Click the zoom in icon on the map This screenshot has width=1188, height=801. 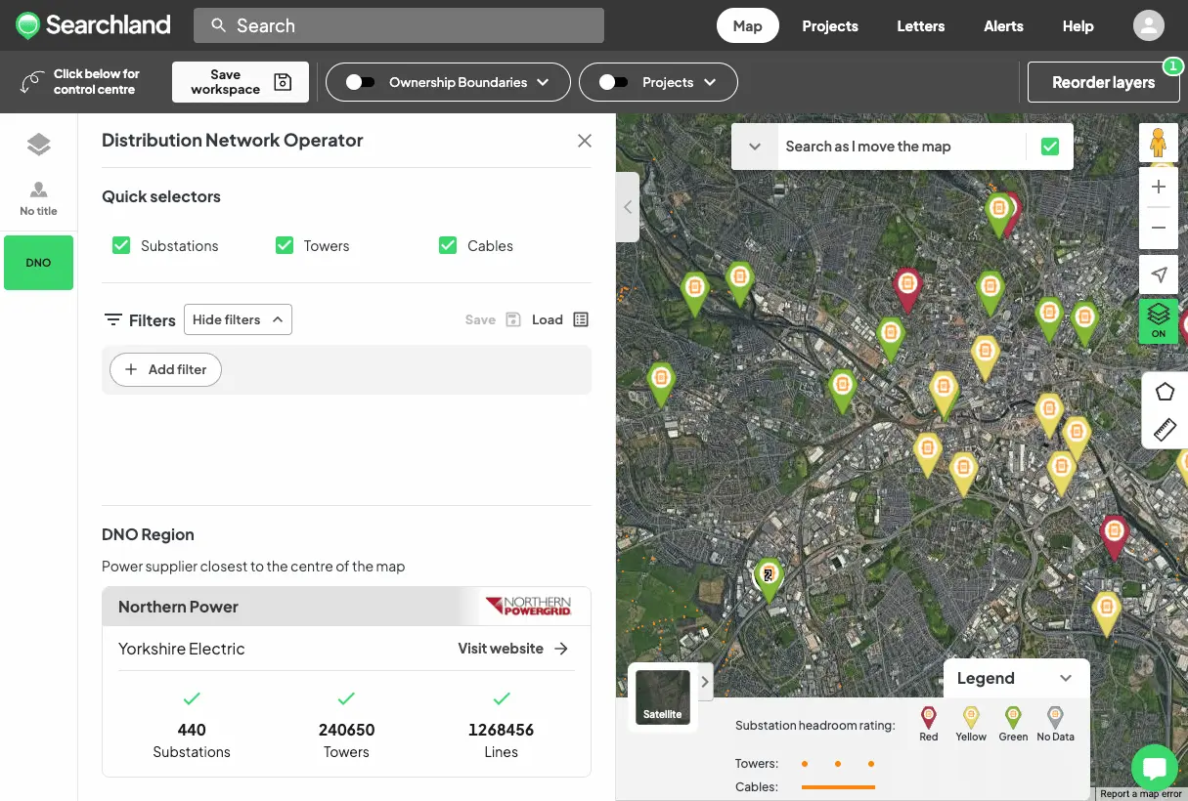point(1158,187)
